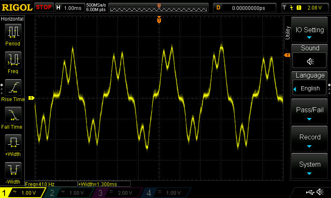Select the Period measurement icon
The width and height of the screenshot is (331, 198).
coord(13,32)
